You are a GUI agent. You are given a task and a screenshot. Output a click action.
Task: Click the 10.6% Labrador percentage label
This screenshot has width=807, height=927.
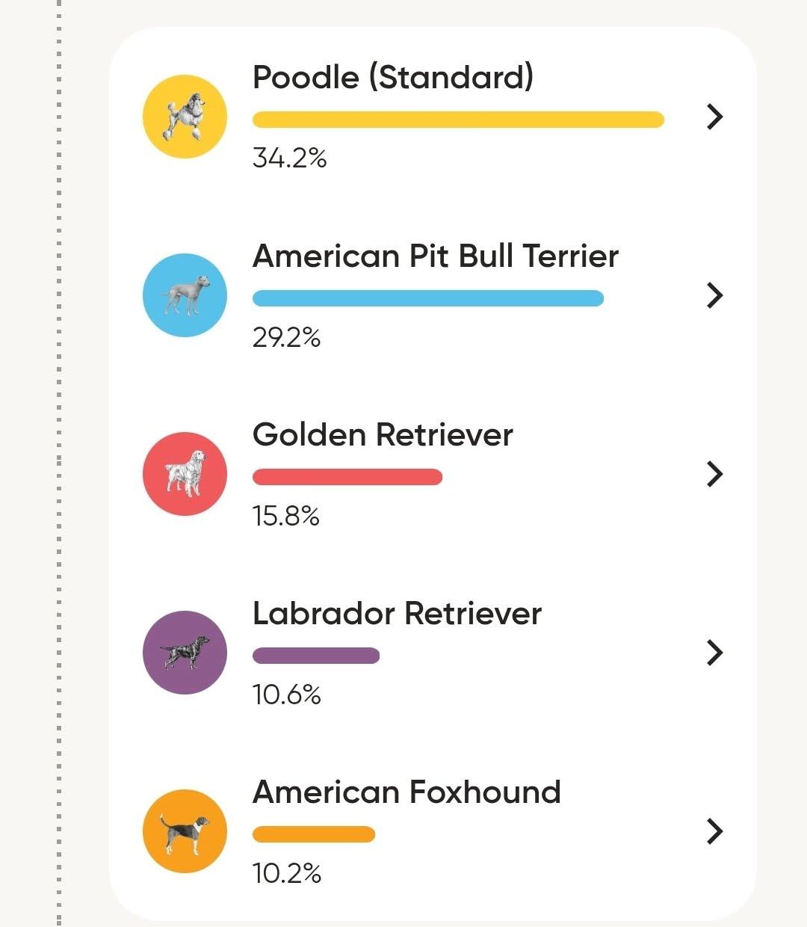click(x=287, y=695)
